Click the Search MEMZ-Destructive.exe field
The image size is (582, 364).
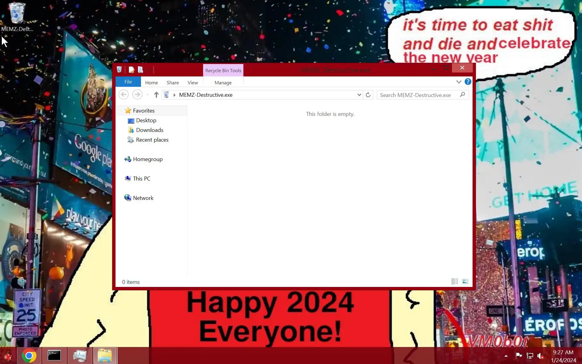[418, 95]
